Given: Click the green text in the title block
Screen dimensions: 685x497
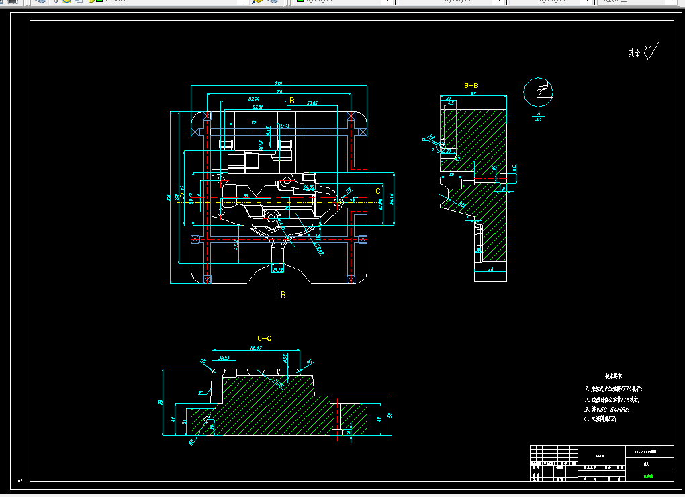Looking at the screenshot, I should (x=648, y=476).
